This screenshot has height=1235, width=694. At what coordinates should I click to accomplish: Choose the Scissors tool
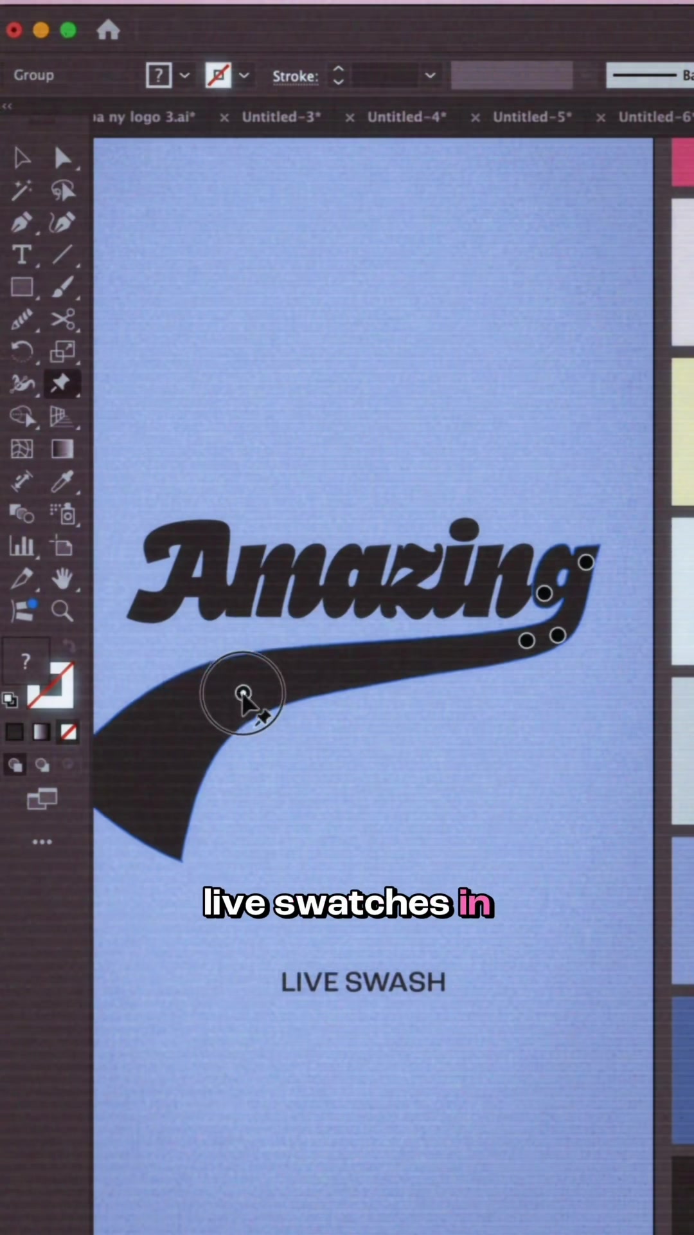coord(62,319)
